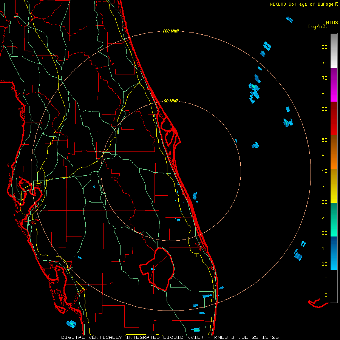Pick the orange-brown segment of the color bar
340x340 pixels.
tap(334, 152)
